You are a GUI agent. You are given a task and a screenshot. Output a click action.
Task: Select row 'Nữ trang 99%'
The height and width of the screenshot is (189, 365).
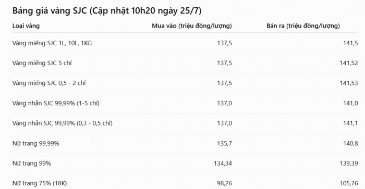tap(185, 163)
